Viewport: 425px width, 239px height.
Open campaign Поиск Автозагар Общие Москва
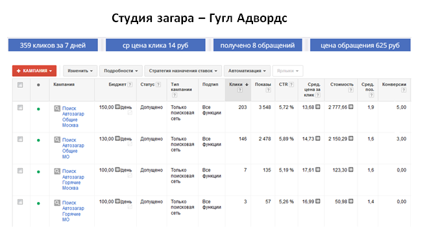[x=73, y=117]
